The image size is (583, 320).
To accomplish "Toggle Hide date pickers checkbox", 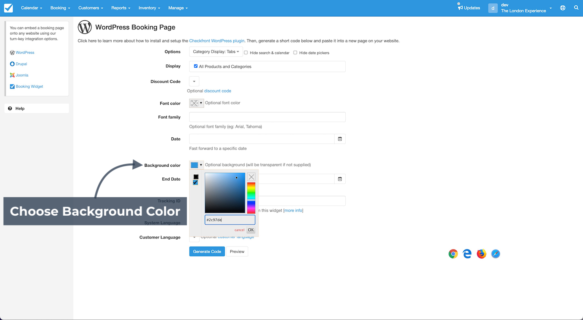I will click(x=295, y=53).
